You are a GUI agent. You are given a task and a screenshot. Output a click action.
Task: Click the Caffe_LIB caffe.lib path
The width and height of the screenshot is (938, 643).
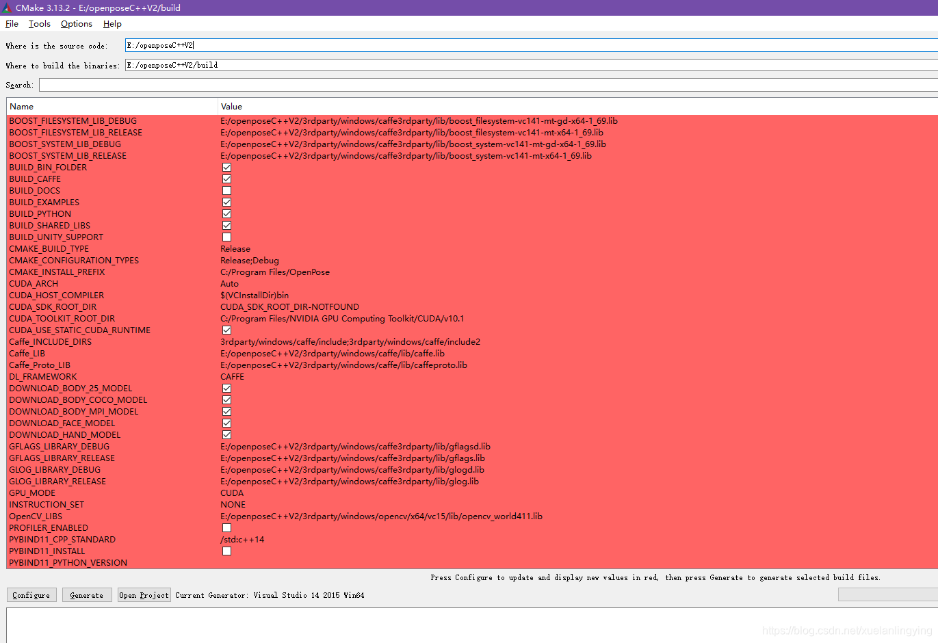click(333, 354)
